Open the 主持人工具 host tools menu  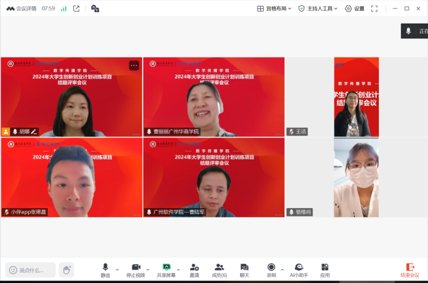coord(318,9)
